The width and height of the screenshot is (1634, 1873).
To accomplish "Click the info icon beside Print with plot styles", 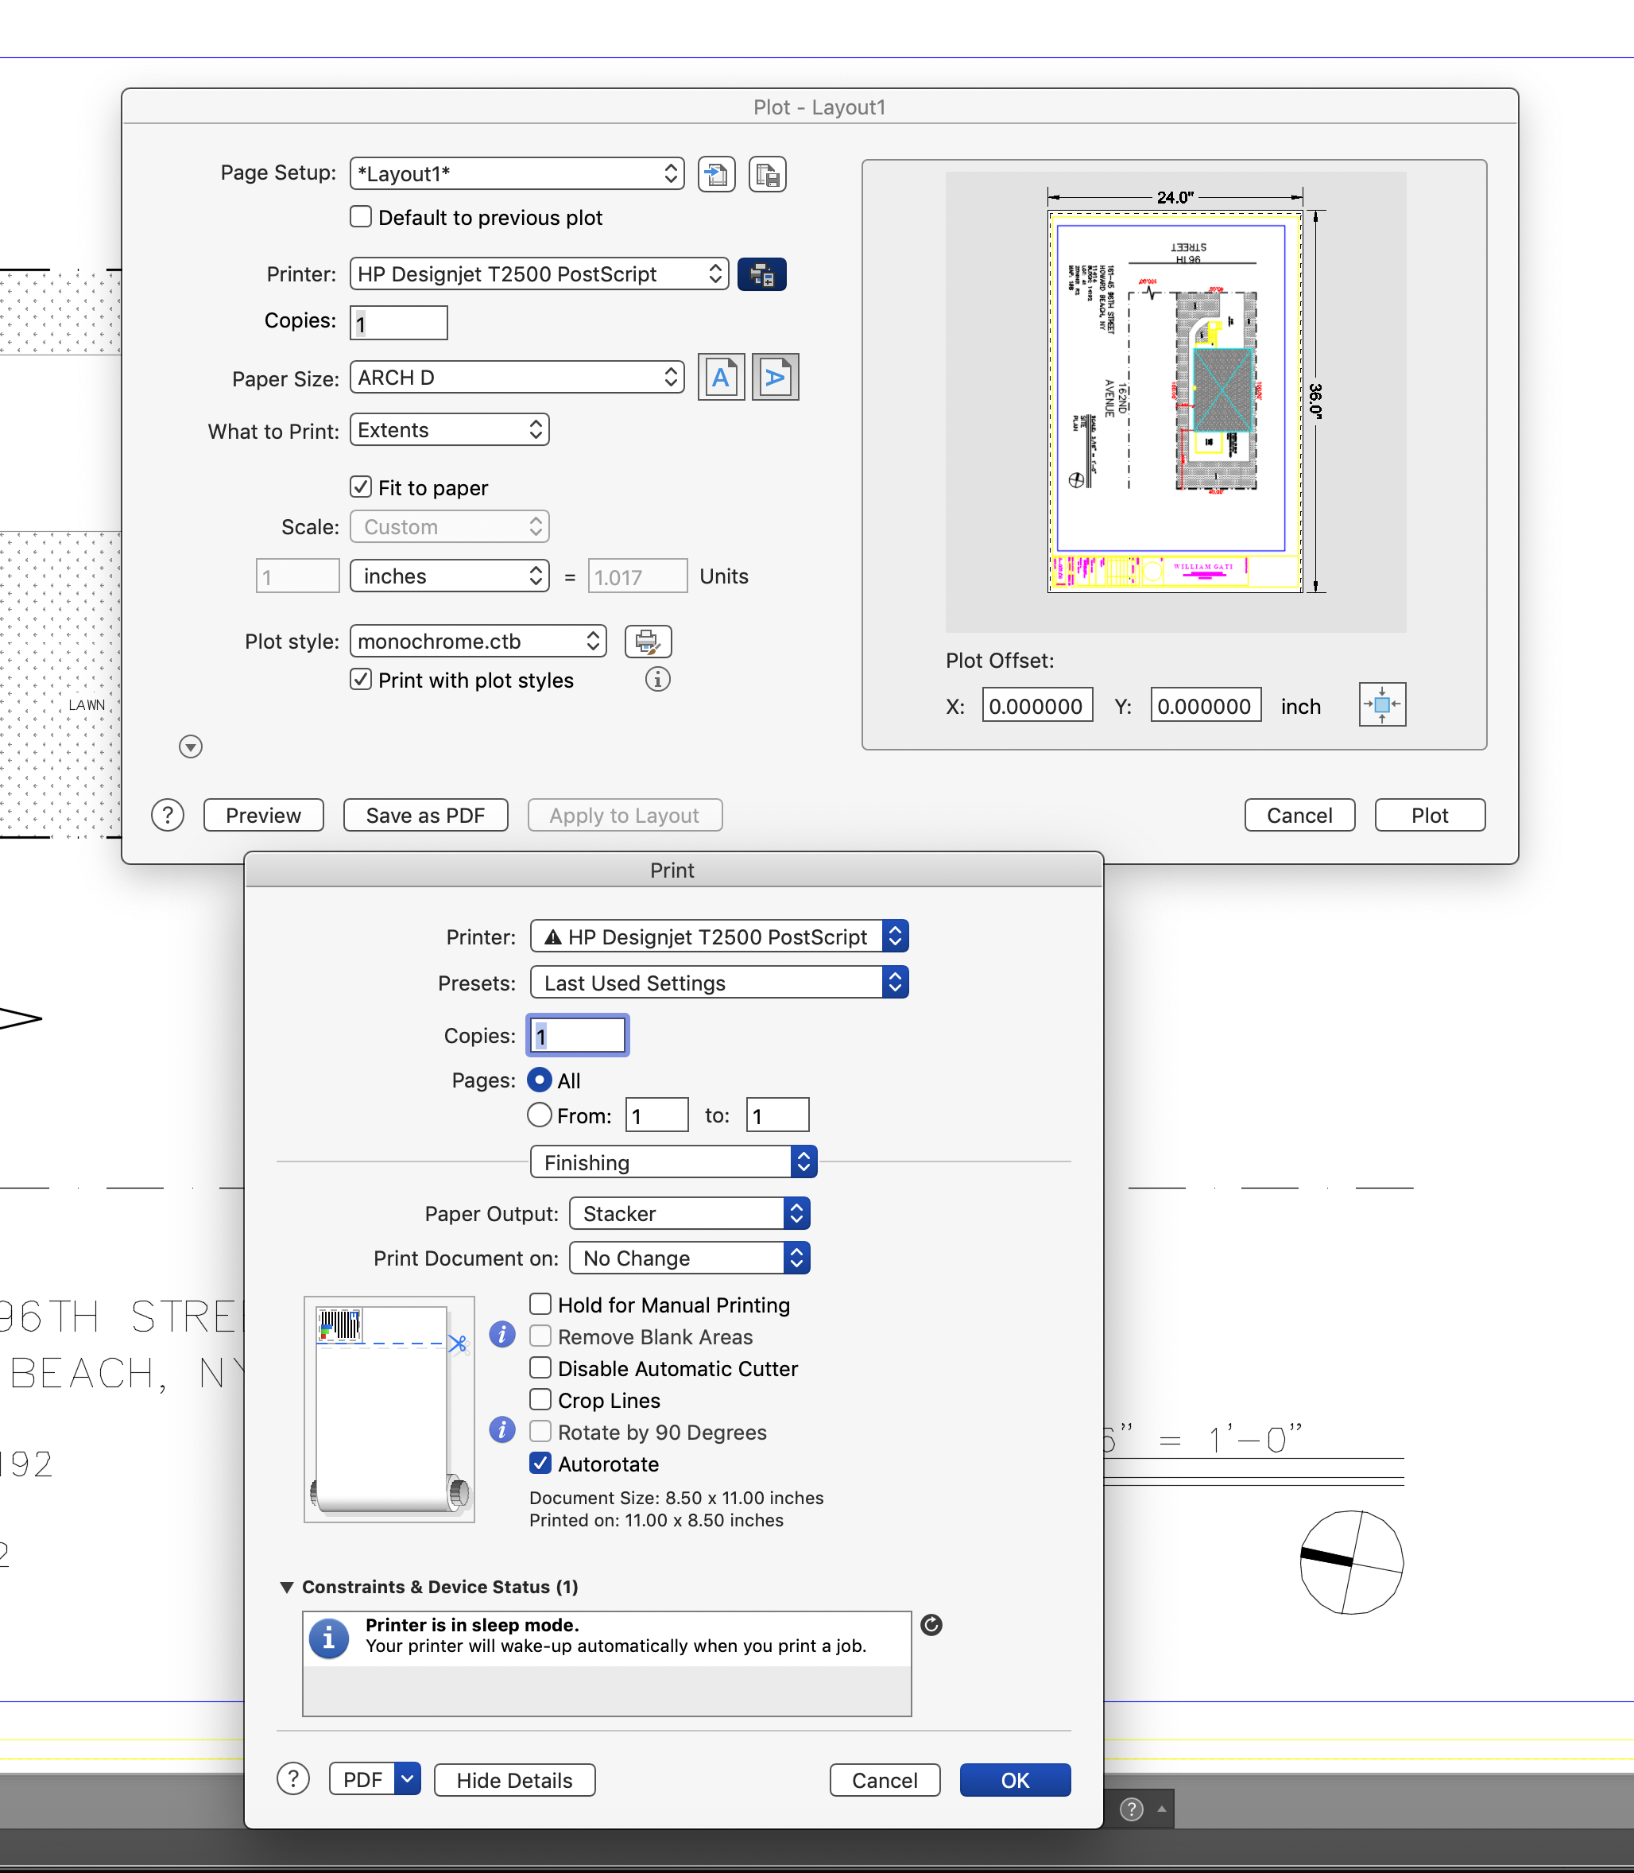I will pos(657,680).
